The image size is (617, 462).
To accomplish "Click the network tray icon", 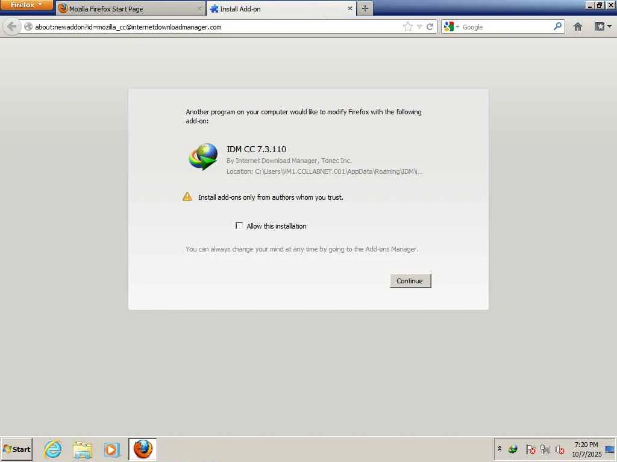I will point(545,449).
